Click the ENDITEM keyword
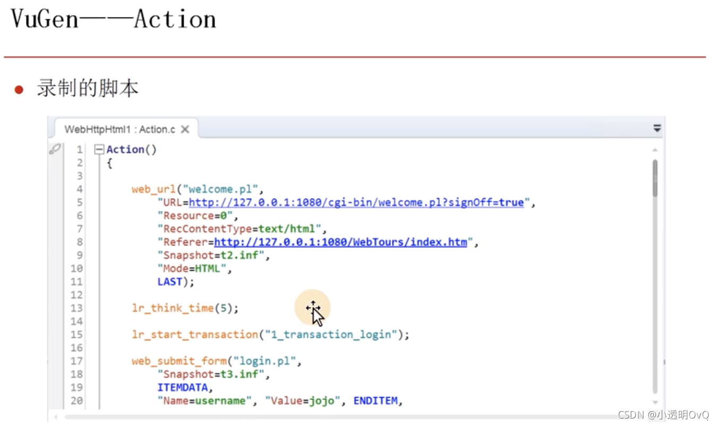The width and height of the screenshot is (717, 426). 375,401
